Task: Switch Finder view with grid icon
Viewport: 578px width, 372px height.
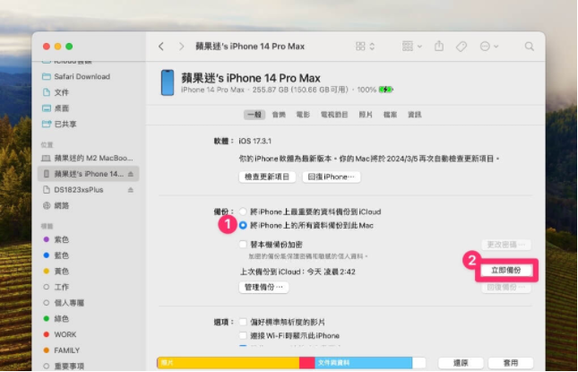Action: pos(365,47)
